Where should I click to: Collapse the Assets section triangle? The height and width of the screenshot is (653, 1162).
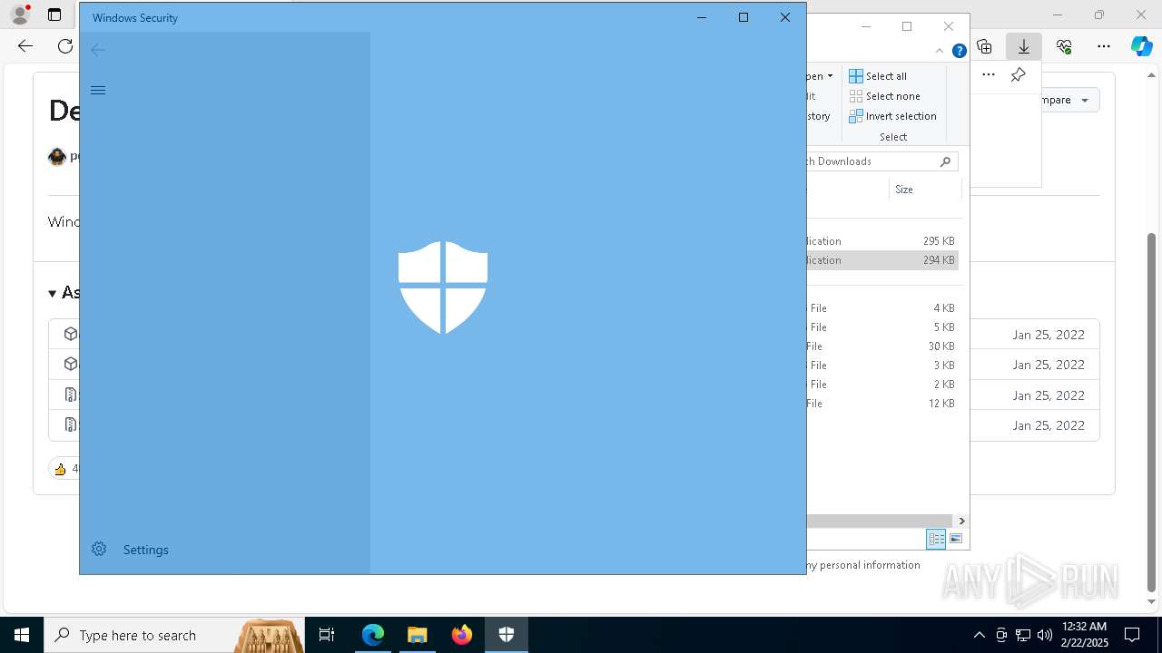pos(53,293)
